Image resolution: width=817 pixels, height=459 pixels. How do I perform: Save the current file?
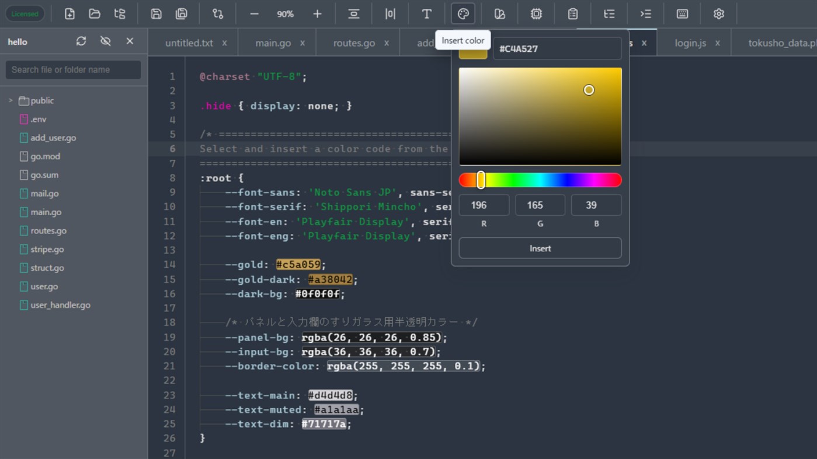click(x=156, y=14)
